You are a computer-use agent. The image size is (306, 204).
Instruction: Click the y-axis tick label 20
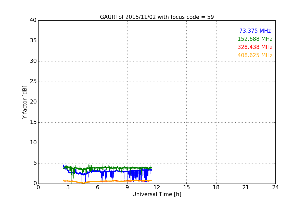click(33, 102)
